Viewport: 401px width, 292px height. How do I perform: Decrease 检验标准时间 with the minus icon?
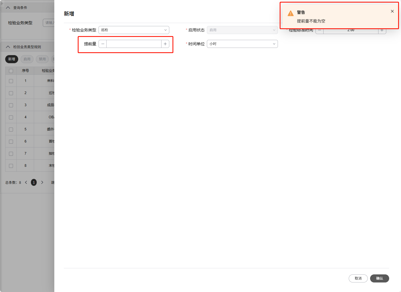tap(320, 30)
